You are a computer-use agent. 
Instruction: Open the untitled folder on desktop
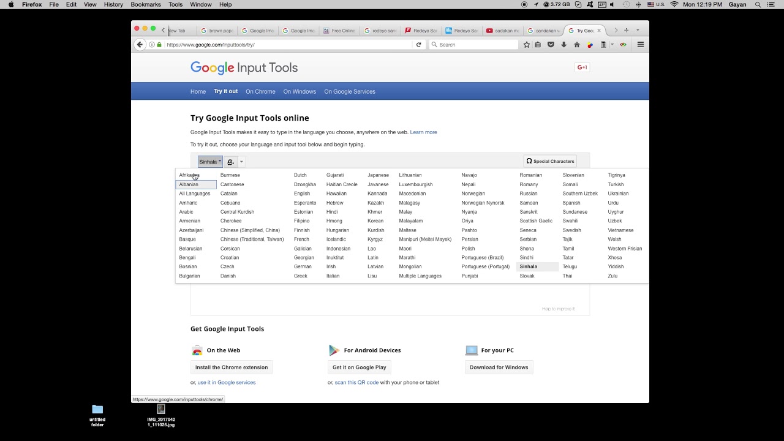tap(97, 415)
